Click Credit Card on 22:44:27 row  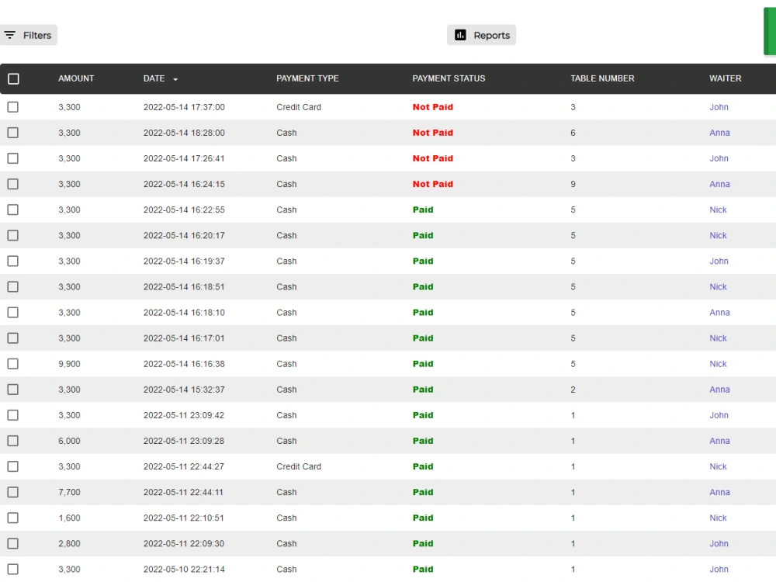299,466
